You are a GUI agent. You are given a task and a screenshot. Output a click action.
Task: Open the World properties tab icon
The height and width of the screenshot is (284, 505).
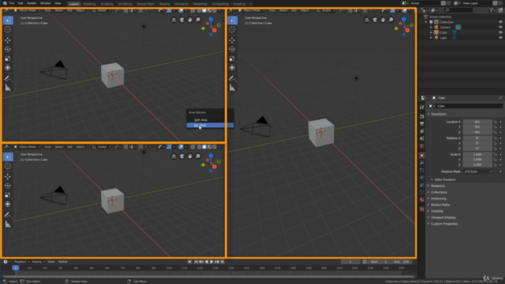pos(422,146)
